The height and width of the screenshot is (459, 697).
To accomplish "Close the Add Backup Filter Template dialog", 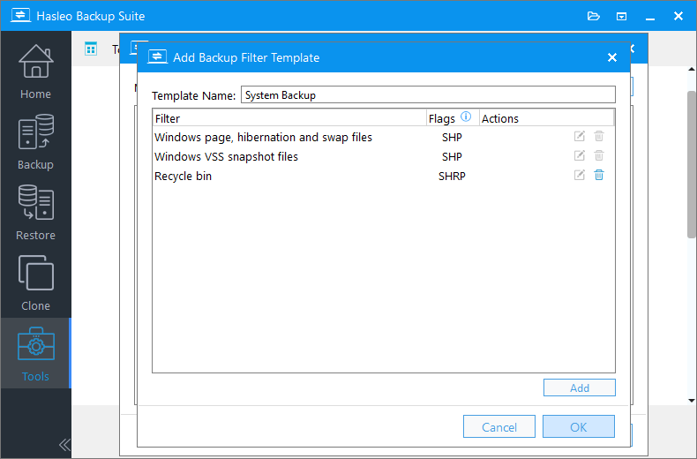I will click(612, 57).
